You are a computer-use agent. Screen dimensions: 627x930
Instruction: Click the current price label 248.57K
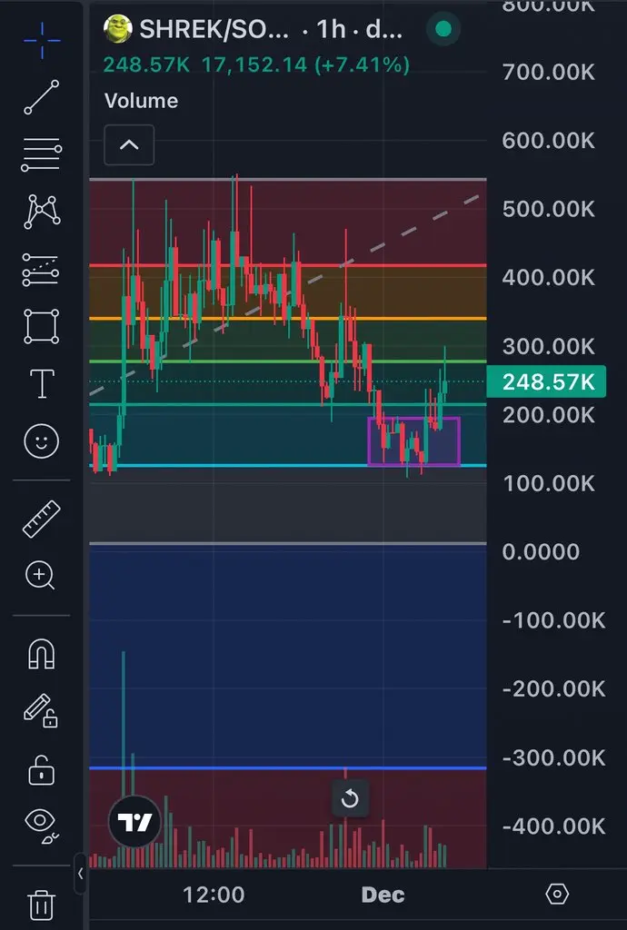546,382
